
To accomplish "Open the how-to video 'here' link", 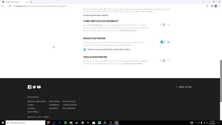I will [136, 11].
